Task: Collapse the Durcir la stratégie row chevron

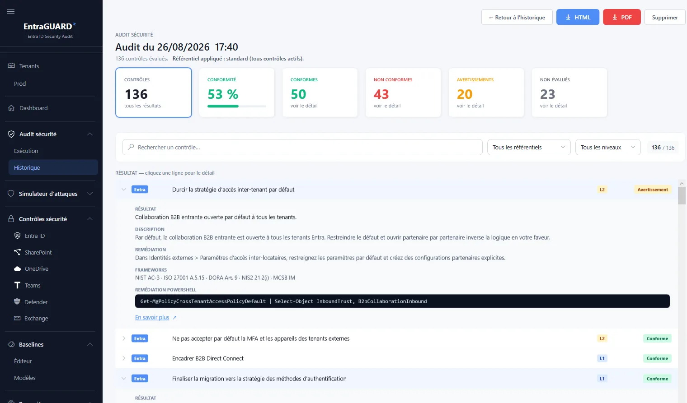Action: (x=123, y=190)
